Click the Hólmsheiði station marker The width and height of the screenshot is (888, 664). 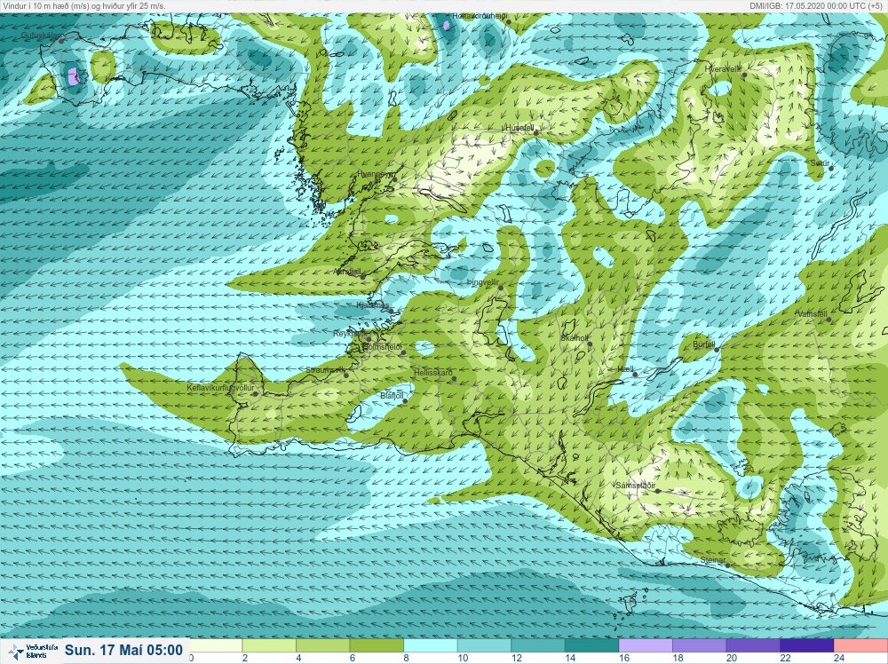pos(404,352)
